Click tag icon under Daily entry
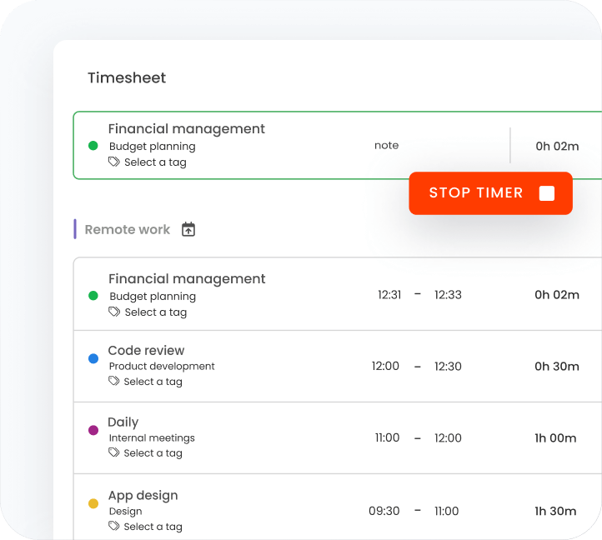This screenshot has width=602, height=540. click(x=114, y=453)
